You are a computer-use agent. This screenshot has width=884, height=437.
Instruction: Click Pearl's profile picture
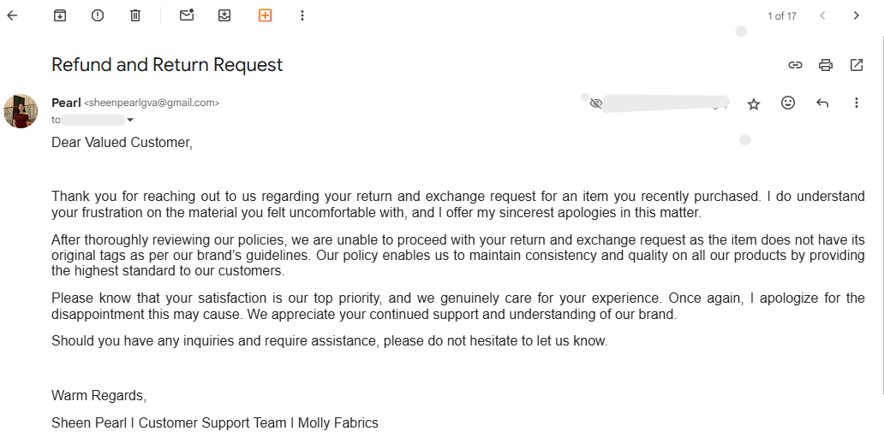click(x=21, y=111)
